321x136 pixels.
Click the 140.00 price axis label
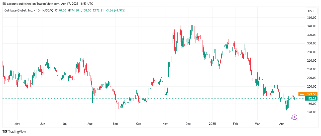(312, 112)
